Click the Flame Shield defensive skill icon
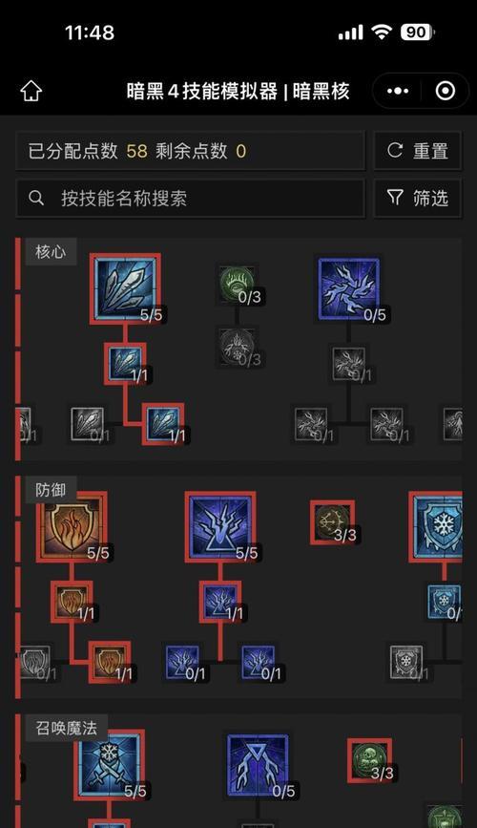Screen dimensions: 477x828 click(x=72, y=526)
